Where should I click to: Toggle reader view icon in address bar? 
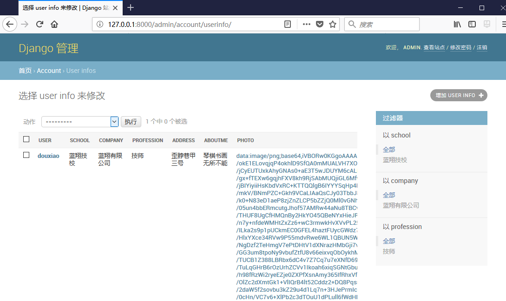(288, 24)
